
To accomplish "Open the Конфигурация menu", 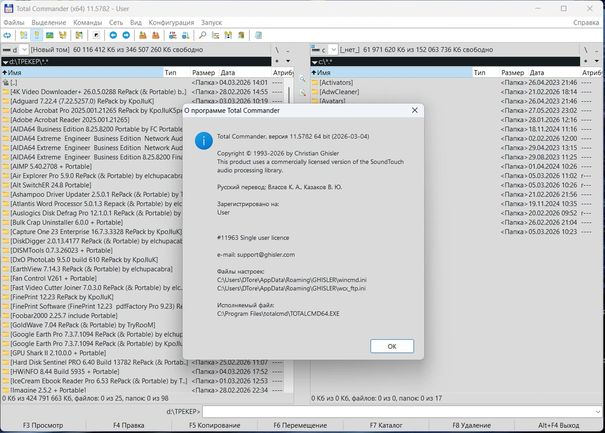I will pos(171,22).
